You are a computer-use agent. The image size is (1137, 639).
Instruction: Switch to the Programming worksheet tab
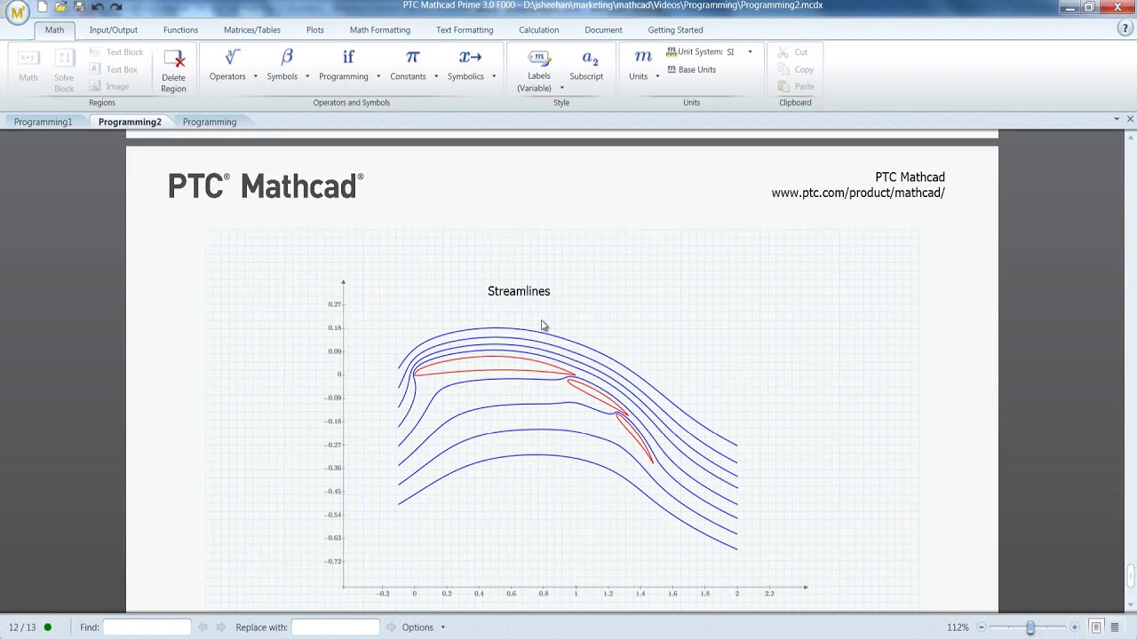(x=210, y=122)
